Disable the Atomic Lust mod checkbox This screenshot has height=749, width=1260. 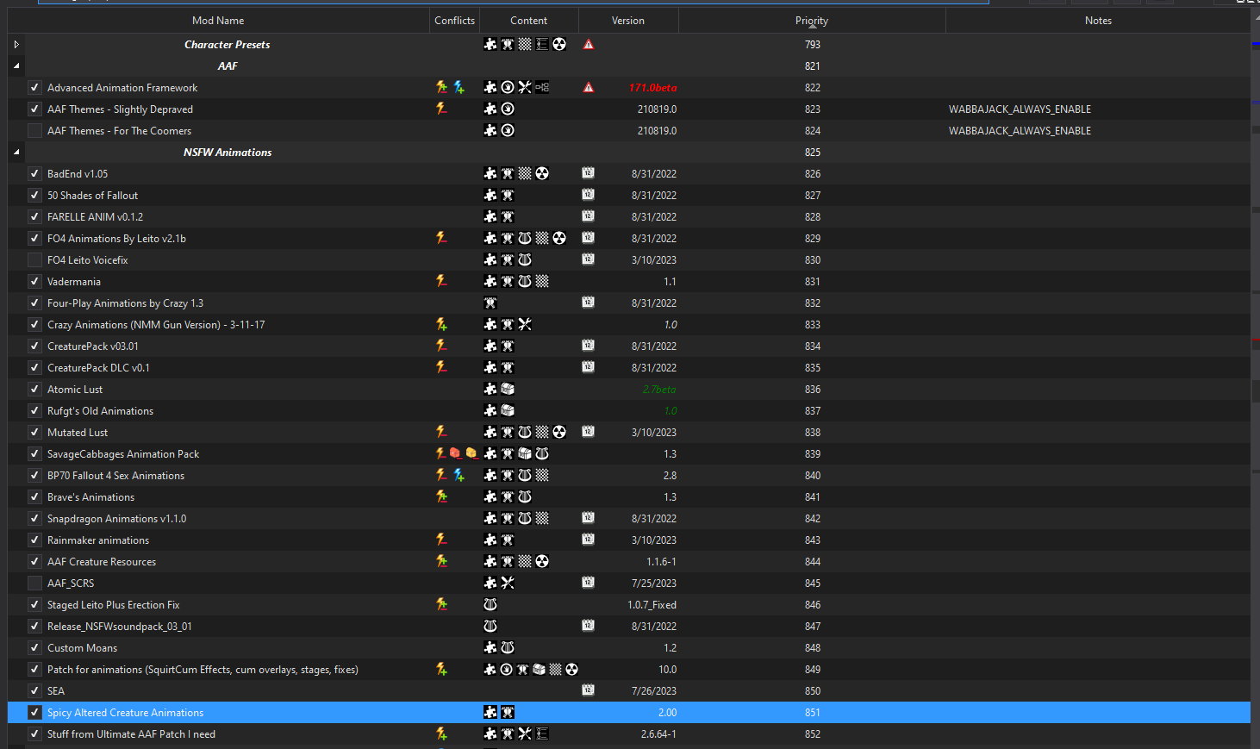click(34, 389)
